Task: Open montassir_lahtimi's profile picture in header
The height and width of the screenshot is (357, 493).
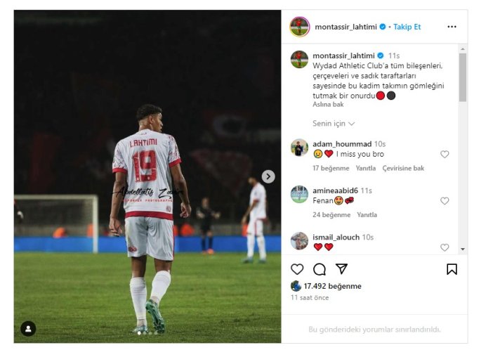Action: point(299,27)
